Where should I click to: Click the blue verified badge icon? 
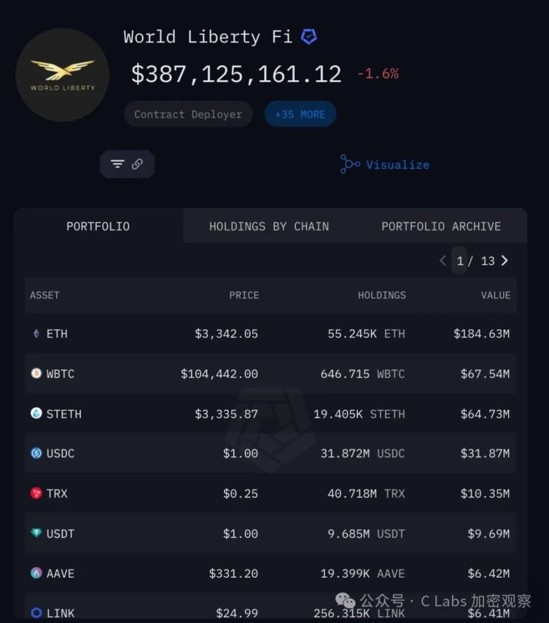tap(308, 37)
